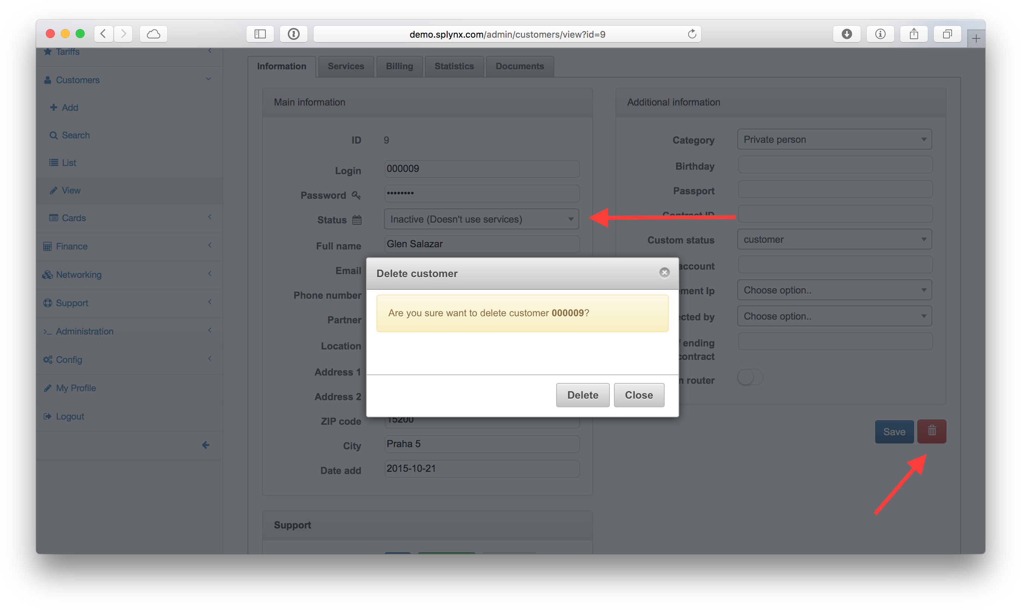
Task: Switch to the Statistics tab
Action: pos(454,66)
